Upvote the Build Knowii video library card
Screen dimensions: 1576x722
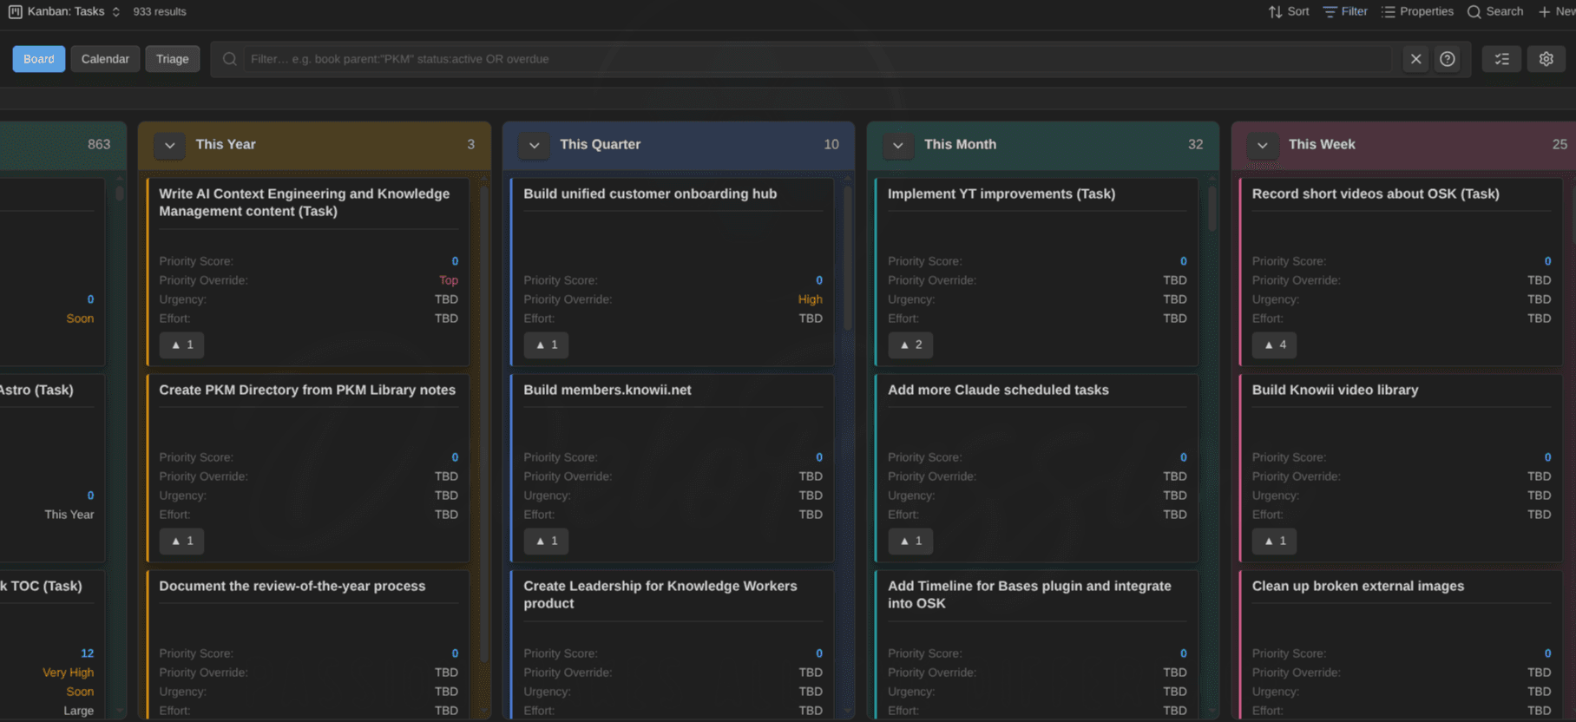(x=1275, y=541)
